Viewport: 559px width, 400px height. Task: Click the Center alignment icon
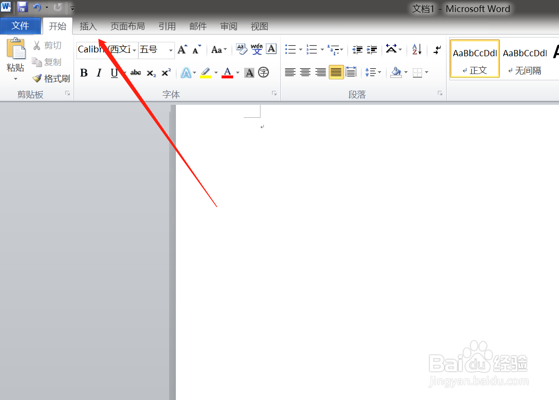pos(305,73)
